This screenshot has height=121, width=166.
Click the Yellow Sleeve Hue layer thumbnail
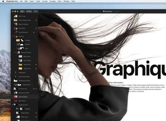click(15, 20)
